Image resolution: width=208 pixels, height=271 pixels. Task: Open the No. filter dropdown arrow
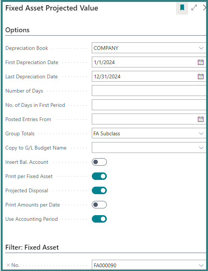click(201, 265)
